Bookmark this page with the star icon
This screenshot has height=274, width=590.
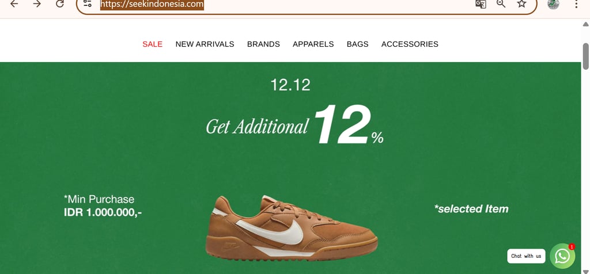(x=521, y=4)
